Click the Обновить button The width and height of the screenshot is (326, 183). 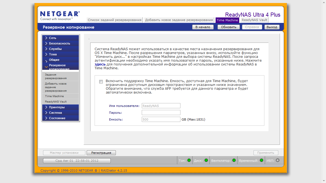coord(228,27)
